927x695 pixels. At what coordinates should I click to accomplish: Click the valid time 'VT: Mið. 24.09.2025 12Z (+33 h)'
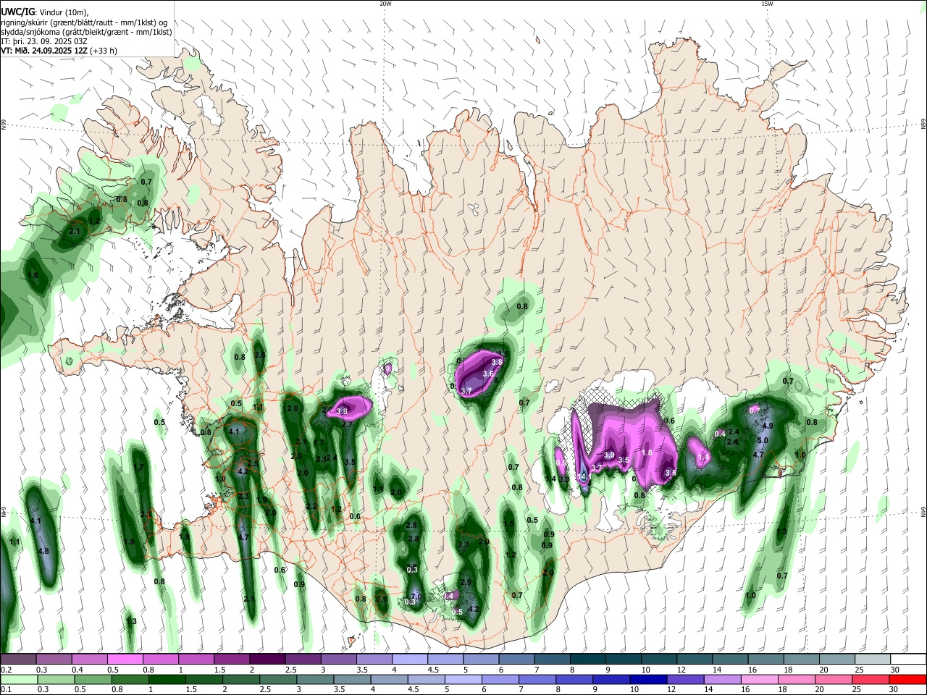[59, 51]
